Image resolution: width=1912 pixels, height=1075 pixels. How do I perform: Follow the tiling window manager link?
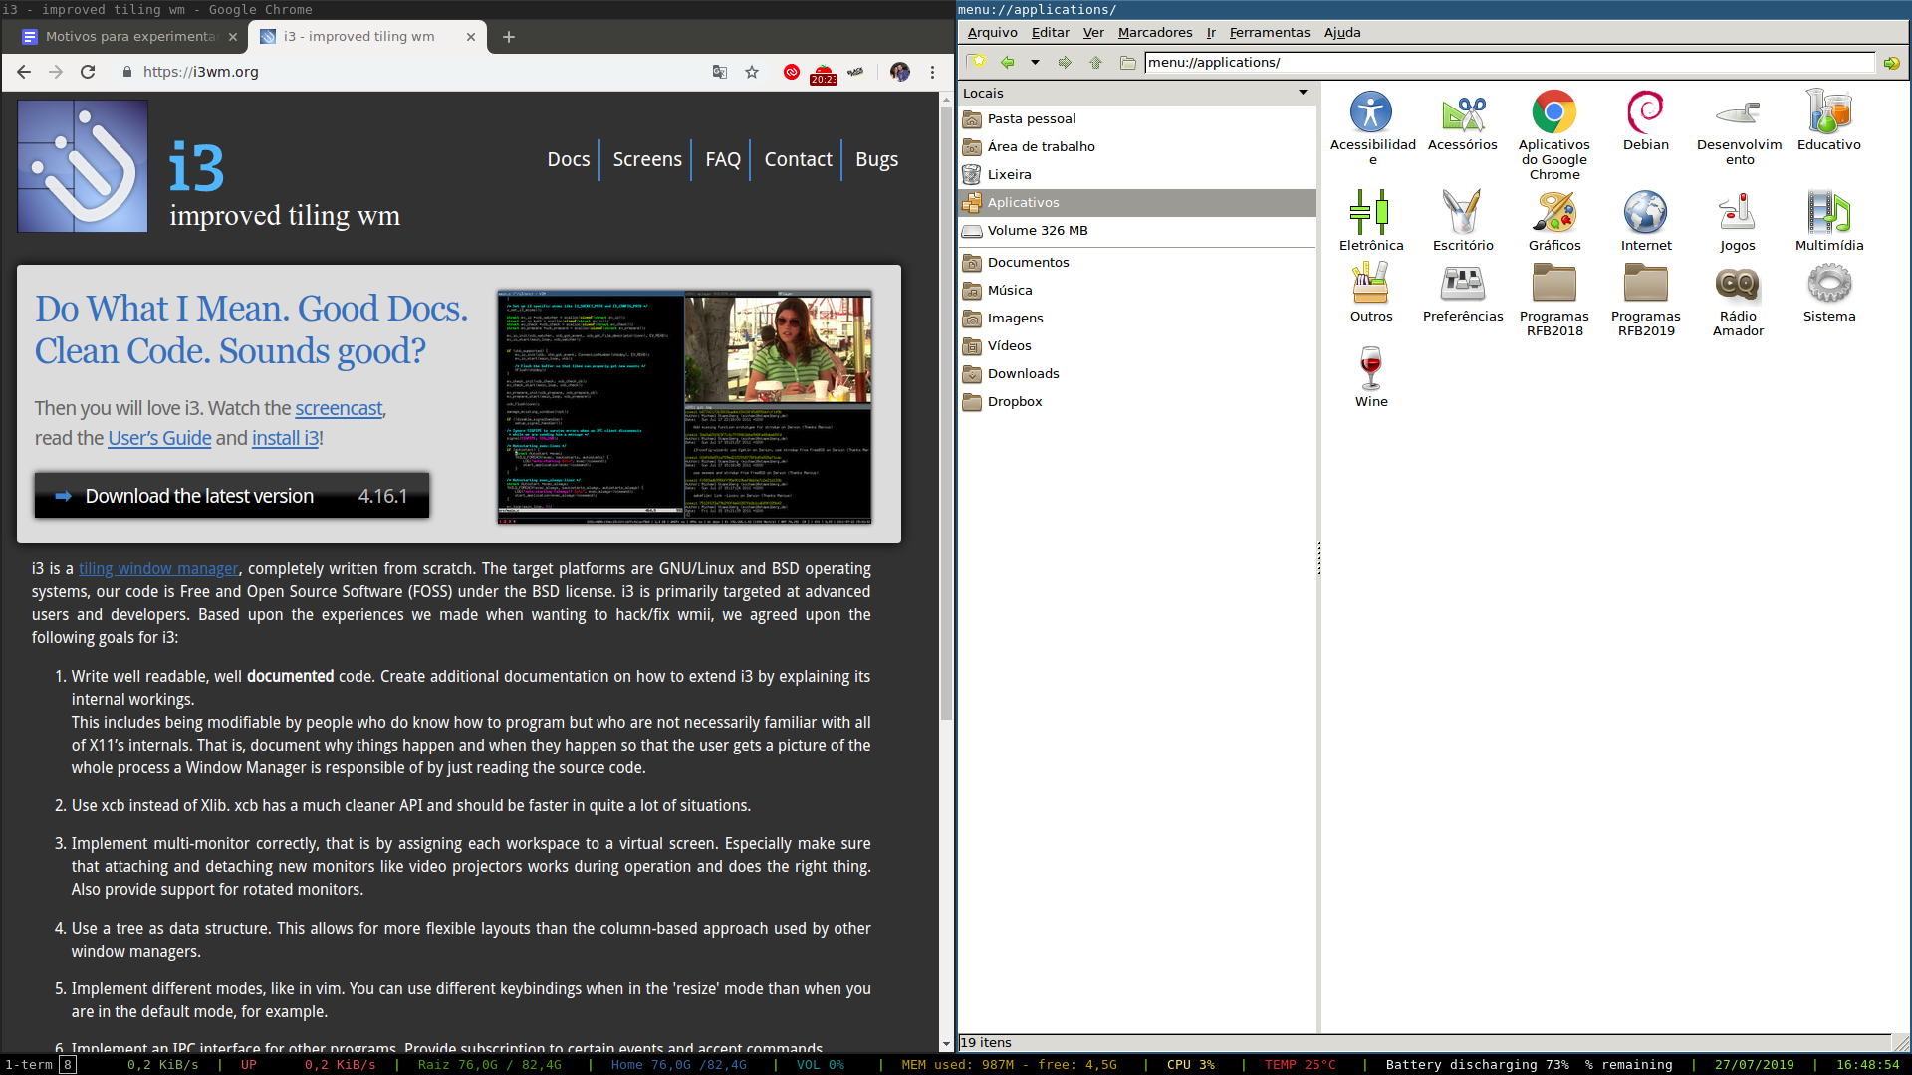pyautogui.click(x=158, y=569)
